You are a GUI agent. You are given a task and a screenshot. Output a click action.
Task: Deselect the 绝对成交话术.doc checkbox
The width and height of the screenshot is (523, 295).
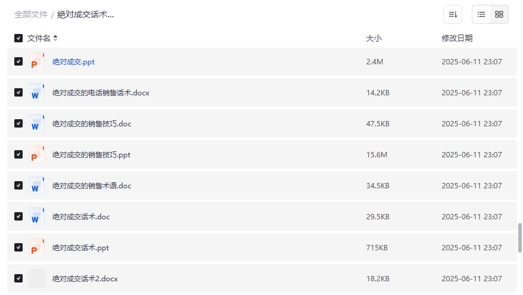click(18, 216)
